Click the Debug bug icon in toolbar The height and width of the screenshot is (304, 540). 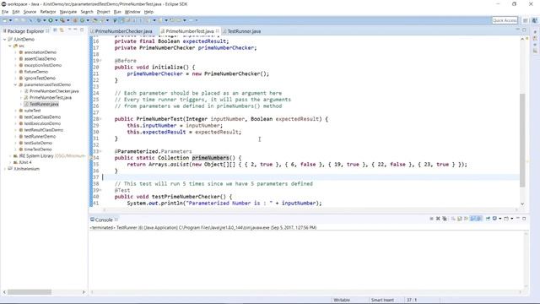[x=39, y=20]
